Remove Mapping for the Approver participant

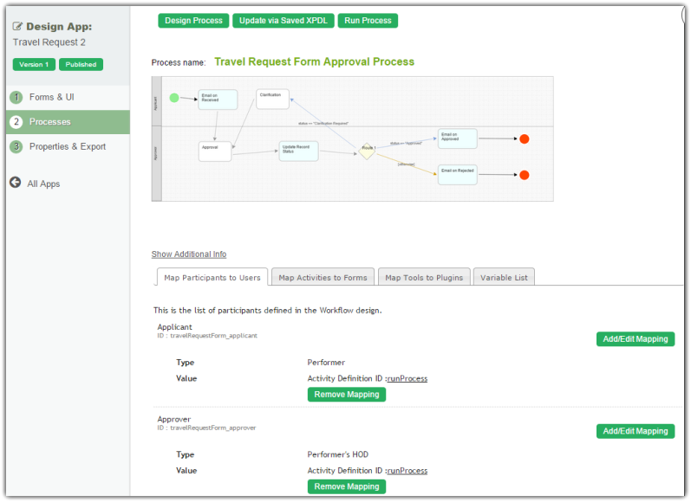click(346, 486)
